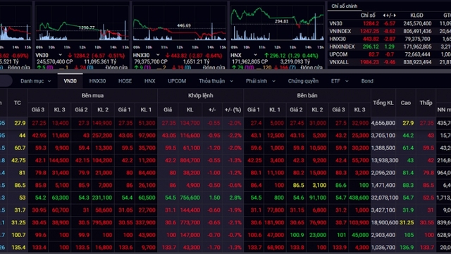
Task: Expand the Thỏa thuận dropdown
Action: coord(216,81)
